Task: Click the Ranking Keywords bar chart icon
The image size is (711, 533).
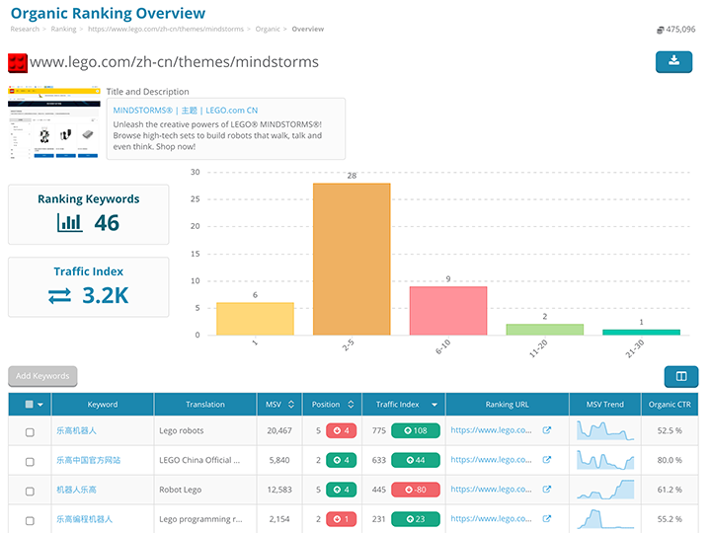Action: point(70,223)
